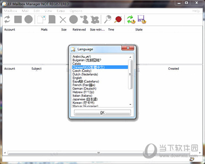The width and height of the screenshot is (205, 164).
Task: Click the language list scroll up arrow
Action: coord(130,57)
